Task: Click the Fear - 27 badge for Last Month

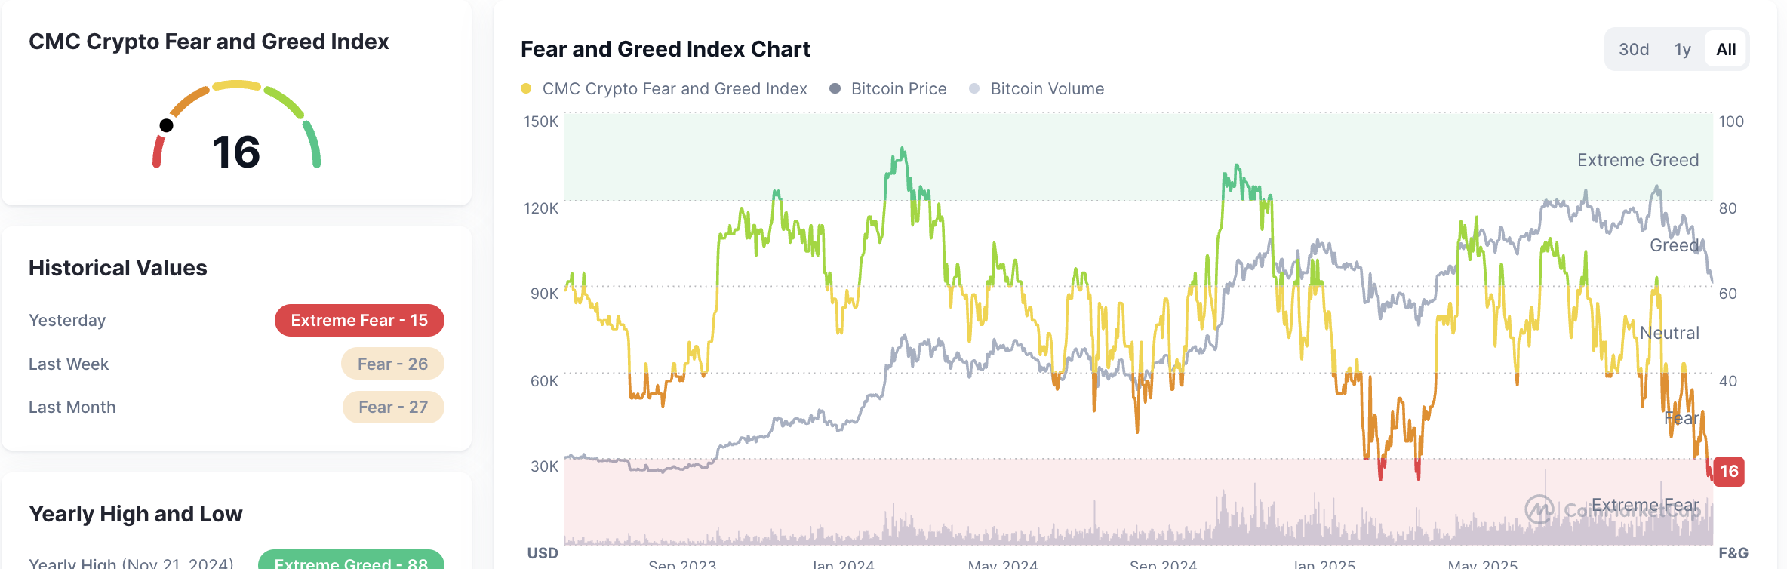Action: (x=393, y=406)
